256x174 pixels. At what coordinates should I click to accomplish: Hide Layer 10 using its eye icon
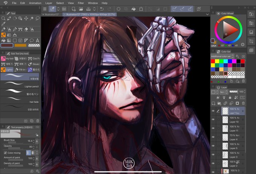[x=213, y=120]
